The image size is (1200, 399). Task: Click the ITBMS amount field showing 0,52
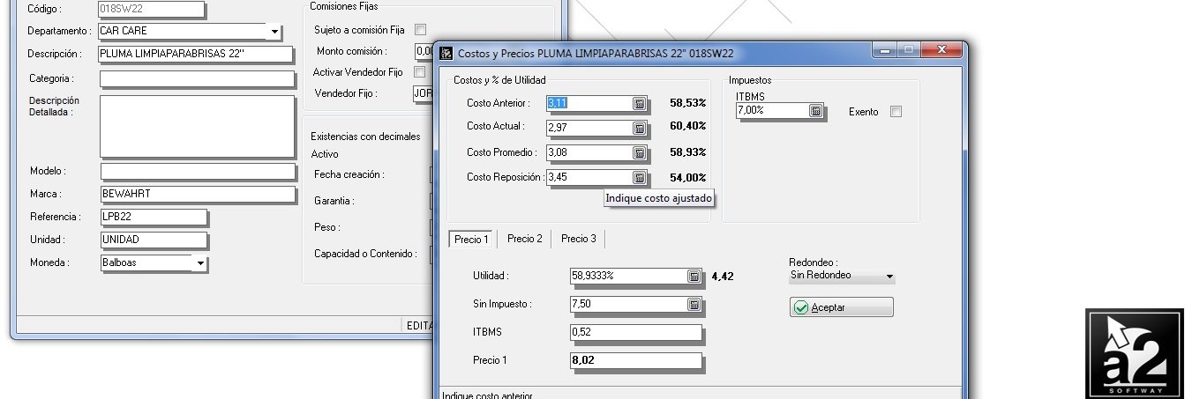(636, 332)
